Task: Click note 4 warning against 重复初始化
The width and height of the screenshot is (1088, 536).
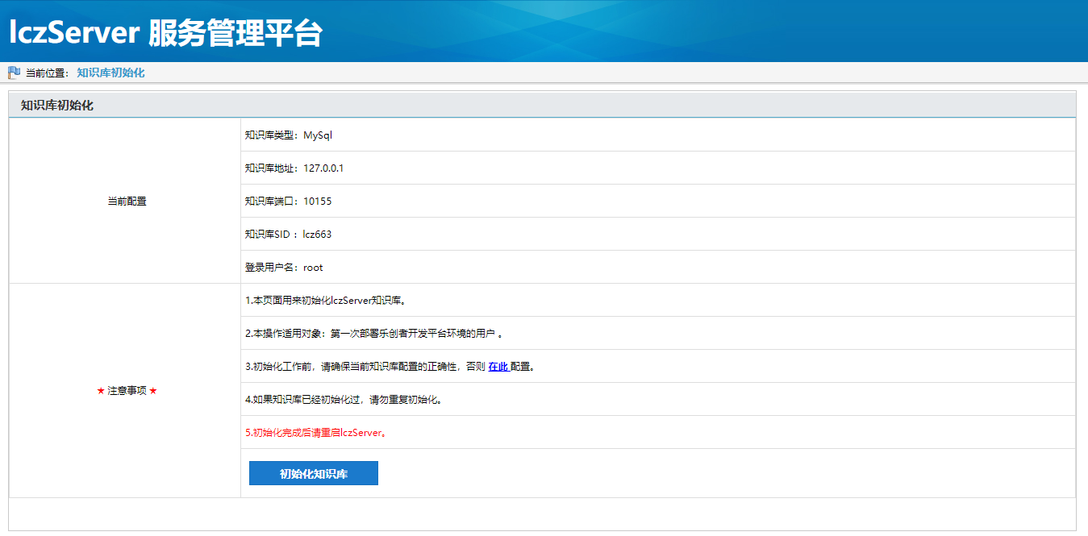Action: pyautogui.click(x=344, y=400)
